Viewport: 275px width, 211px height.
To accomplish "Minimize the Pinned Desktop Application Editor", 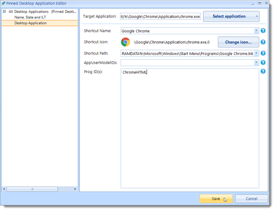I will pos(253,3).
